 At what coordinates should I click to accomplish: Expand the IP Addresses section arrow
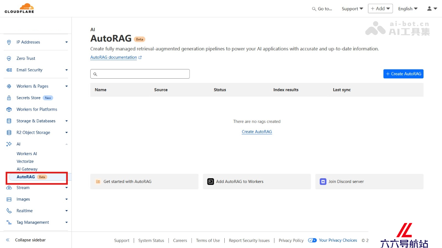point(67,42)
